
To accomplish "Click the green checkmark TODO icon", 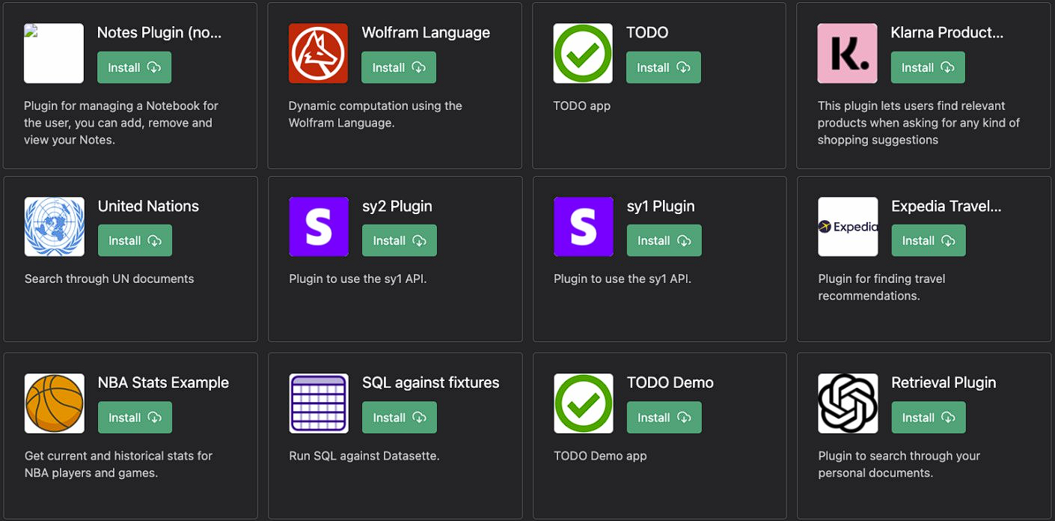I will [x=583, y=53].
